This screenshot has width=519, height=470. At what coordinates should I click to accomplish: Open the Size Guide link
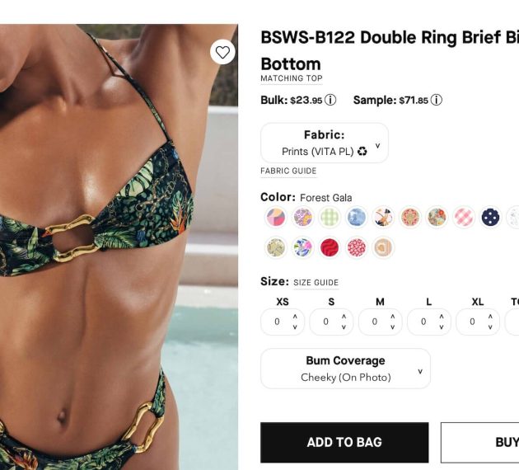coord(316,283)
